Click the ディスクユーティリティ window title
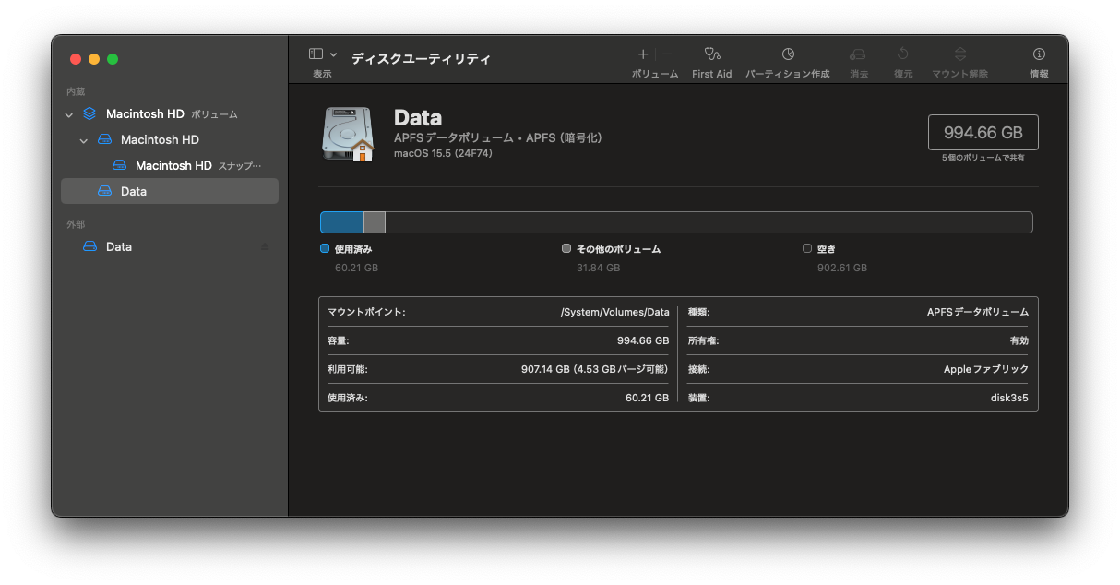 [421, 58]
